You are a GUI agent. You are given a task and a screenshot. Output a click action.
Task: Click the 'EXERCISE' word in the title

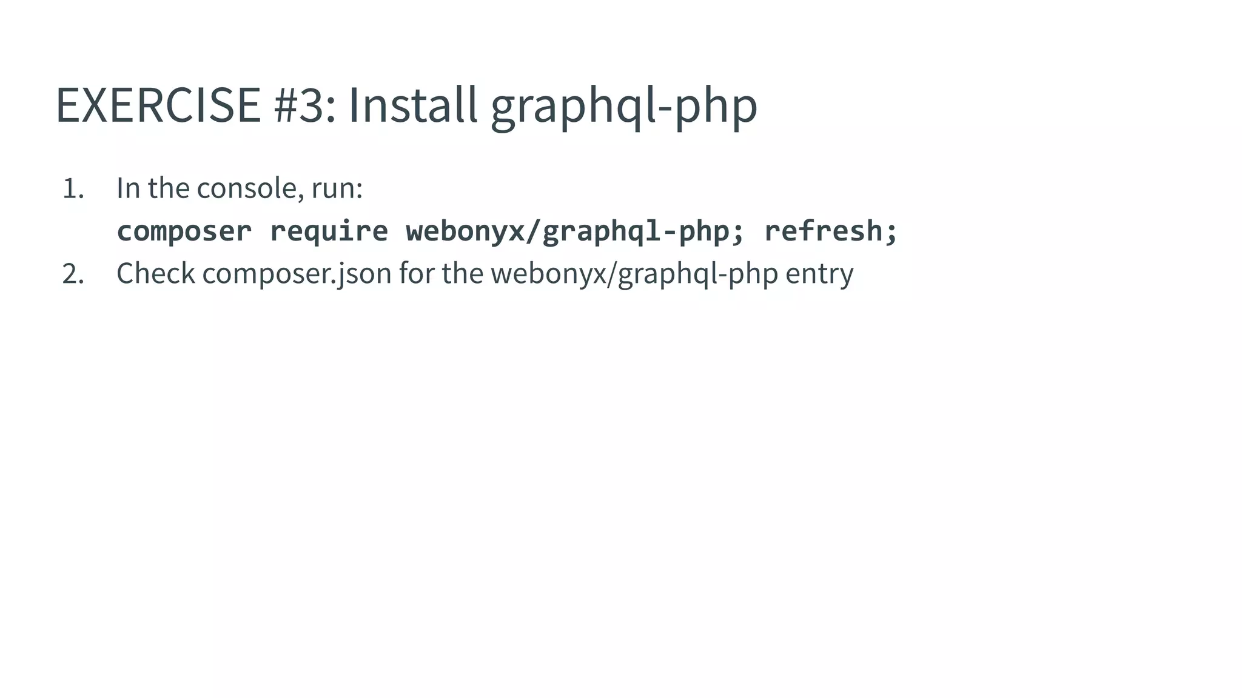(158, 105)
